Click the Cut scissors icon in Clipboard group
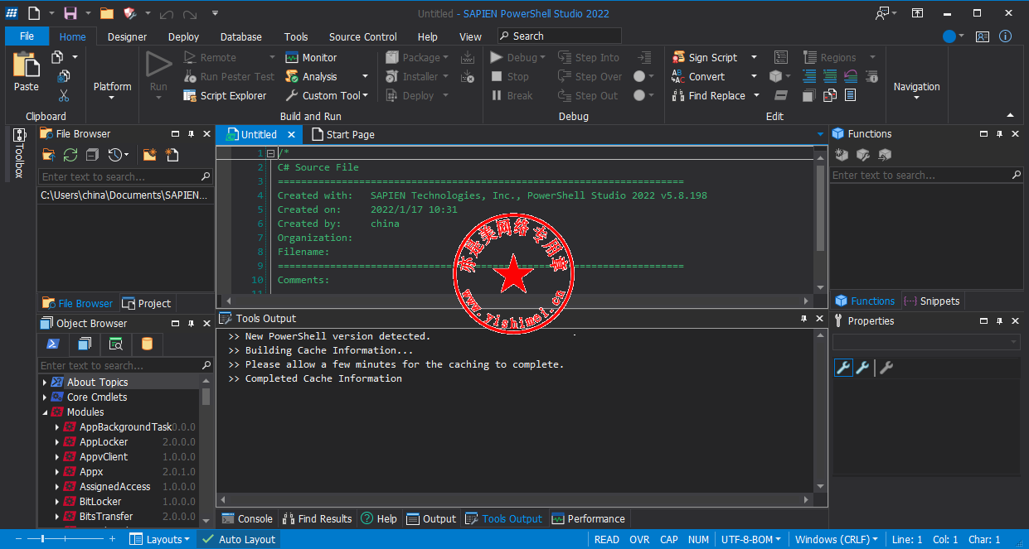Screen dimensions: 1029x549 [64, 95]
